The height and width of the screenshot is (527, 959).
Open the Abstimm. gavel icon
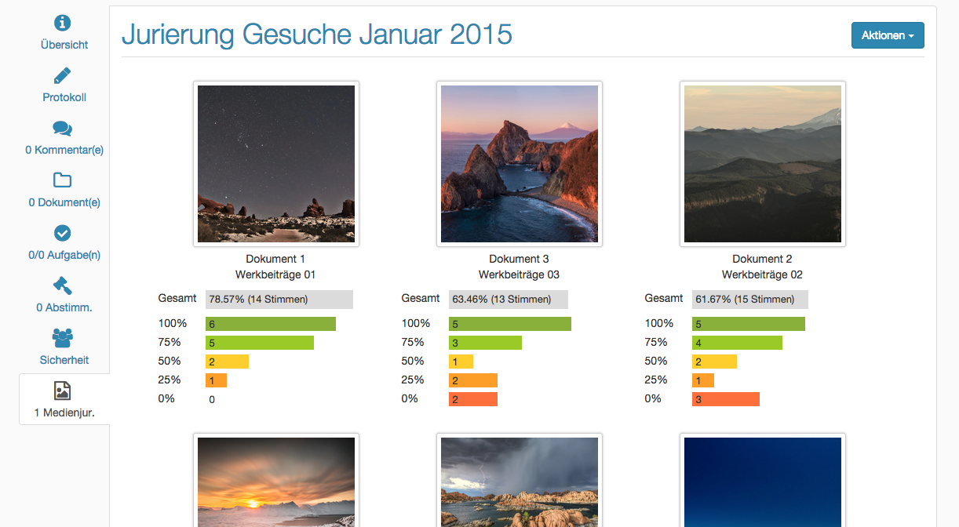tap(63, 285)
